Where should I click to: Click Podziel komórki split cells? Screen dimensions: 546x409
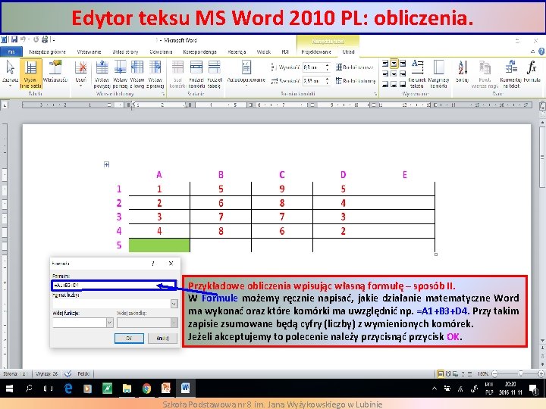pyautogui.click(x=196, y=73)
